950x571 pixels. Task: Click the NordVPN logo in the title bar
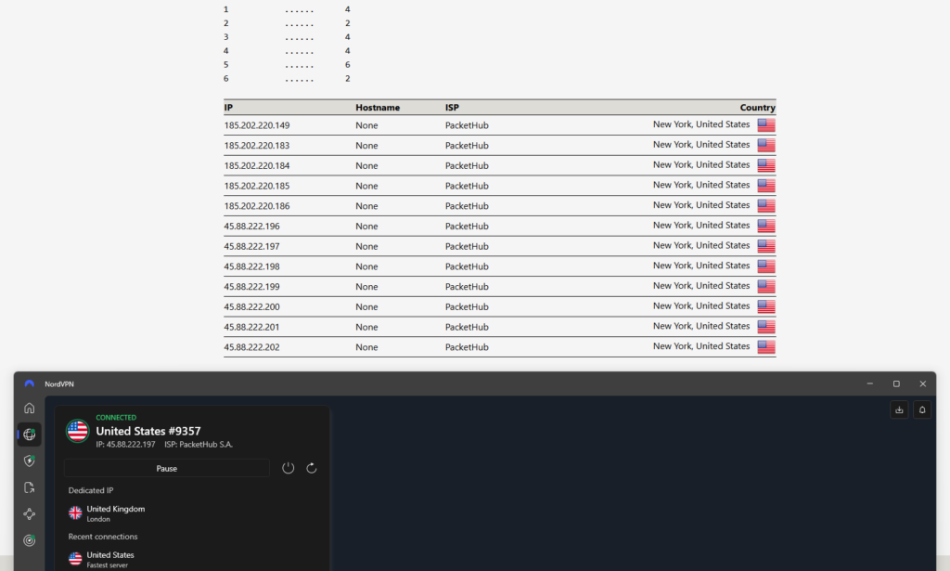[29, 383]
